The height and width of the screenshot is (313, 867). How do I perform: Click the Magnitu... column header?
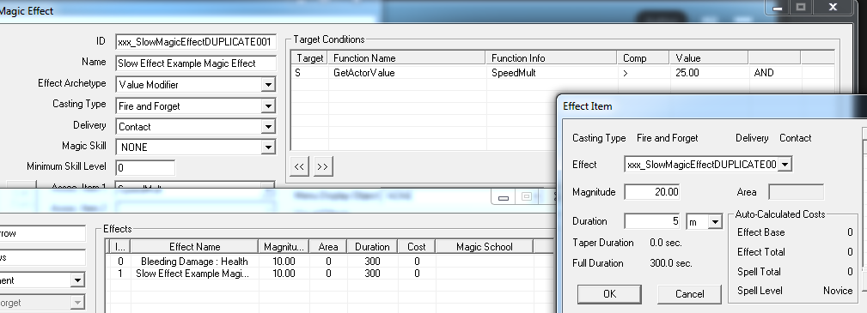[284, 247]
